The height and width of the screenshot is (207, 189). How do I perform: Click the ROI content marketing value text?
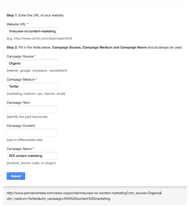[x=26, y=156]
